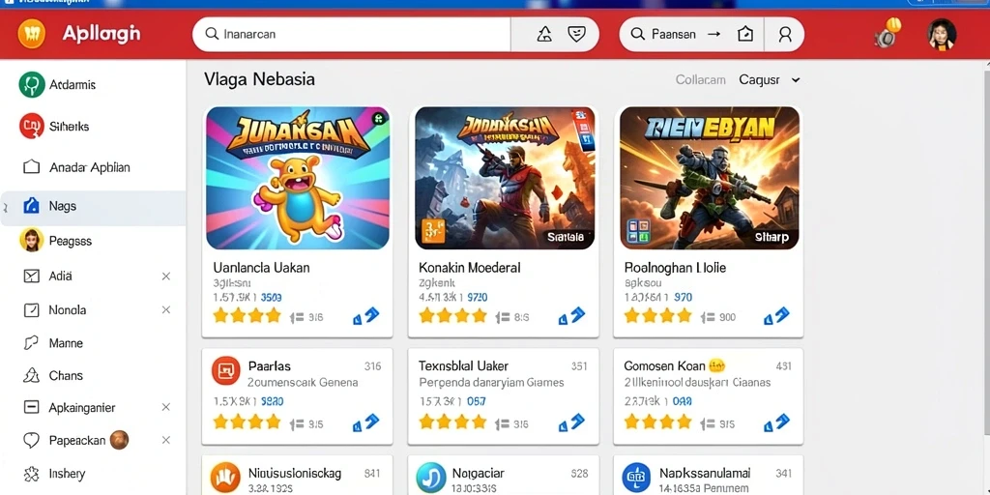Click the star rating of Konakin Moederal
The width and height of the screenshot is (990, 495).
pos(452,316)
